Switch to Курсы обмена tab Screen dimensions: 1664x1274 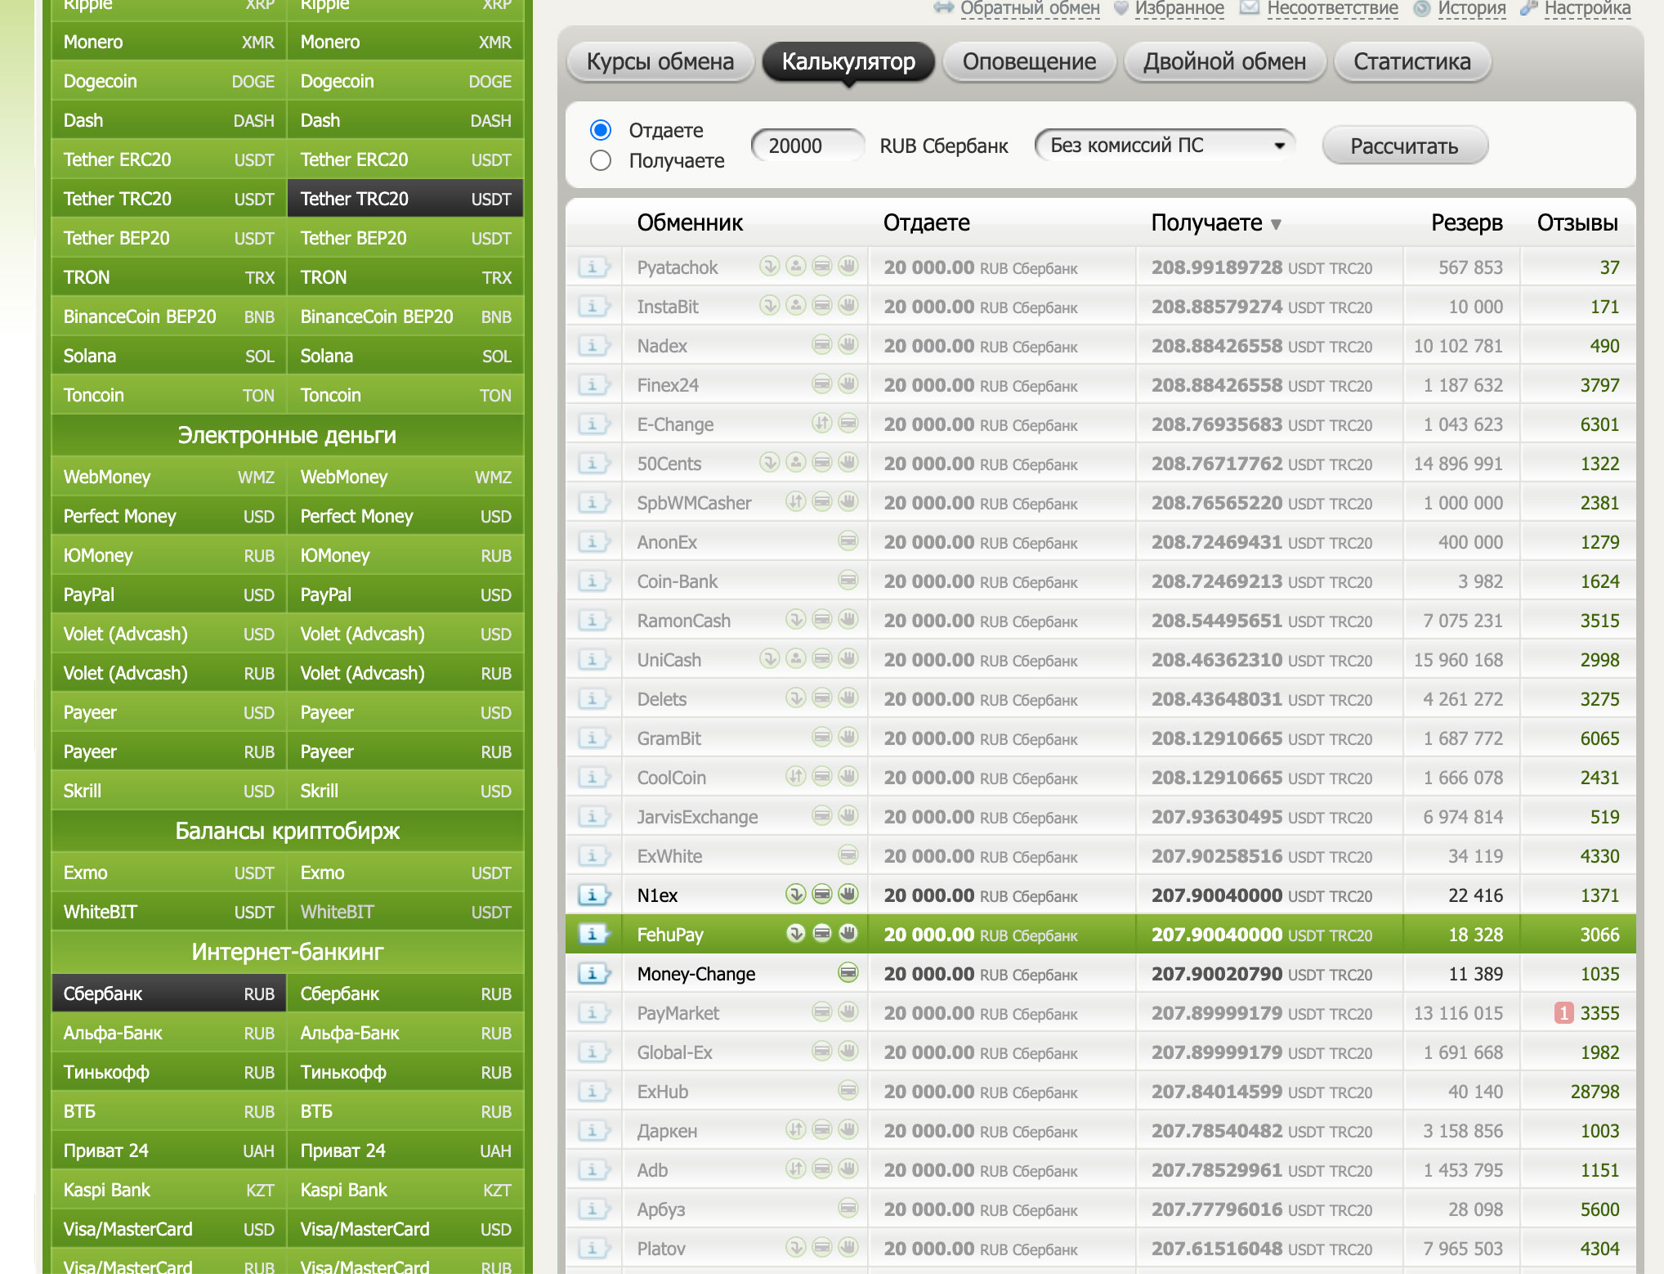660,62
